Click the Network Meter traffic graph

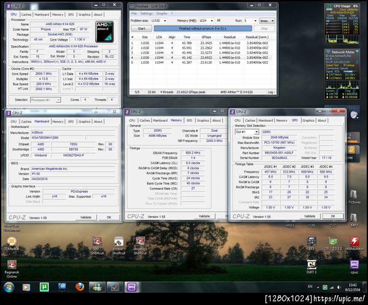342,84
